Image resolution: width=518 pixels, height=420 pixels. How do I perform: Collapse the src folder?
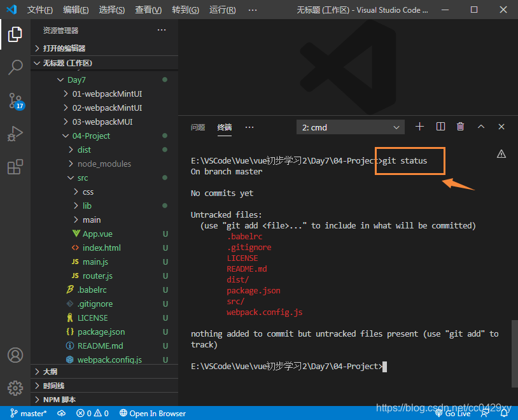[x=104, y=178]
